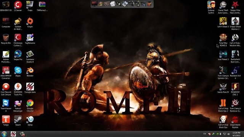Open RESIDENT EVIL 5 shortcut
The image size is (244, 137).
(235, 89)
